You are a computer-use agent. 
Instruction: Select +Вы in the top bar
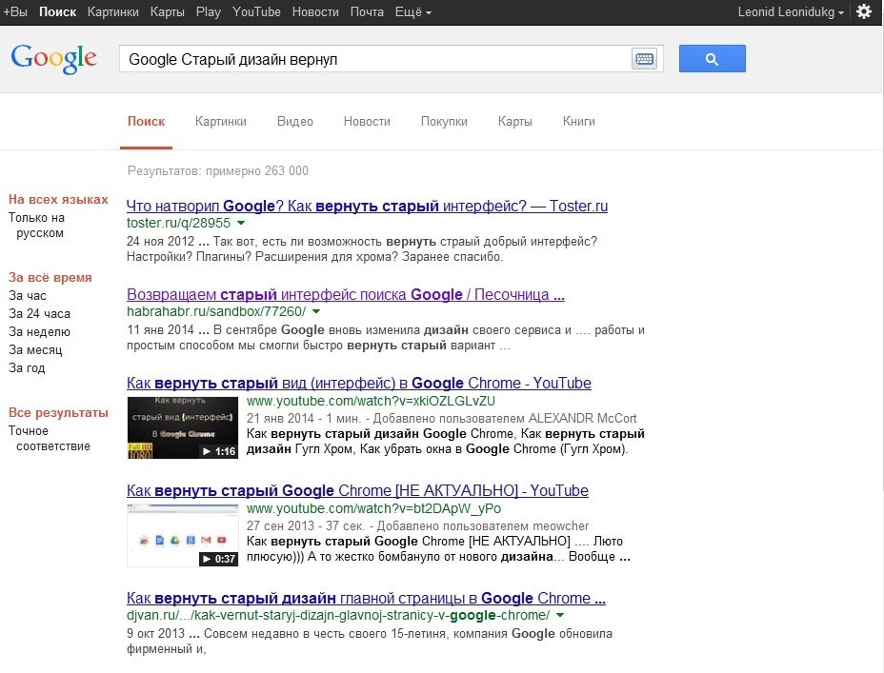15,11
